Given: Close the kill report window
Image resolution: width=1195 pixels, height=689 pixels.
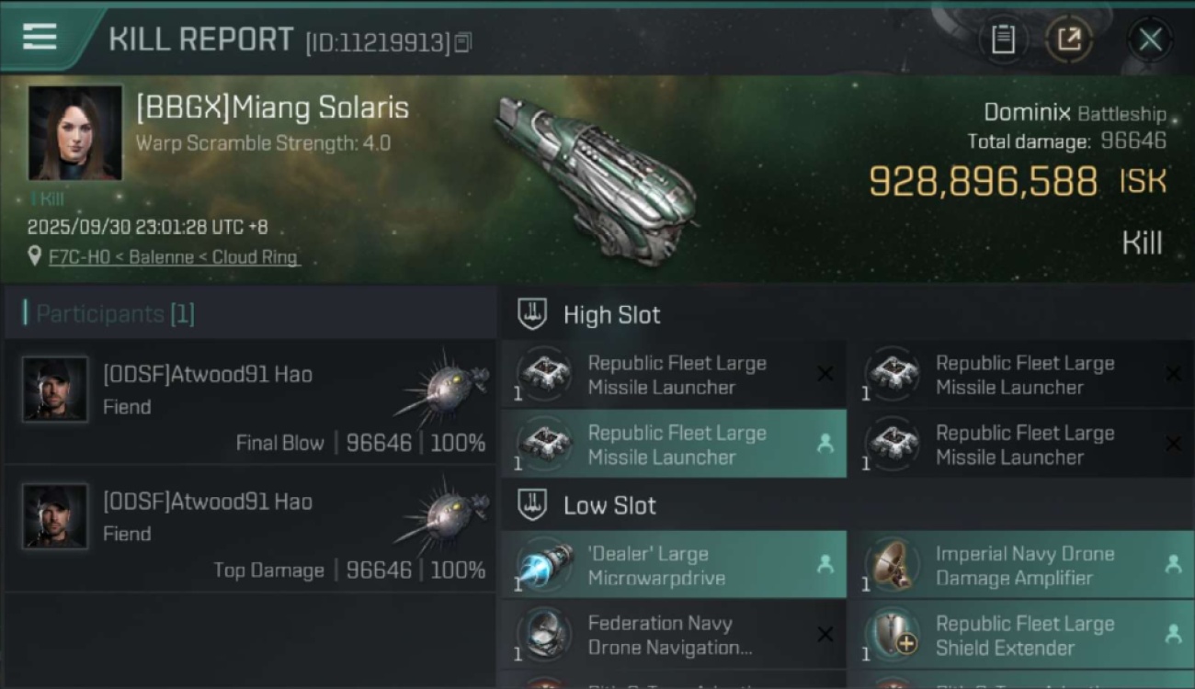Looking at the screenshot, I should (x=1150, y=40).
